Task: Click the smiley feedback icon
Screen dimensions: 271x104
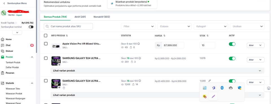Action: 268,88
